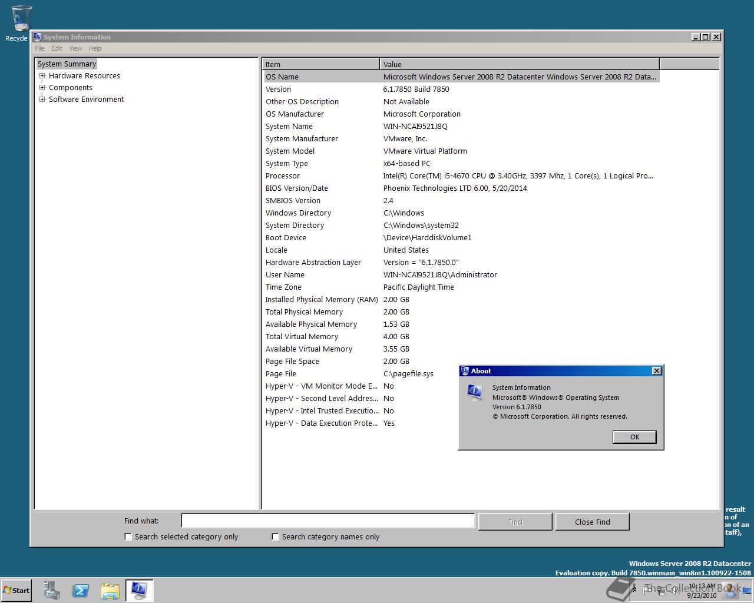Open Windows Explorer from the taskbar
The width and height of the screenshot is (754, 603).
[x=110, y=591]
